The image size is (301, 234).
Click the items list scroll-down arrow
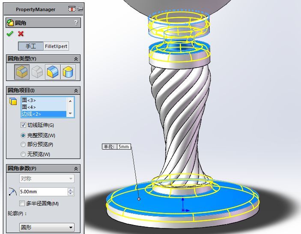[x=70, y=113]
